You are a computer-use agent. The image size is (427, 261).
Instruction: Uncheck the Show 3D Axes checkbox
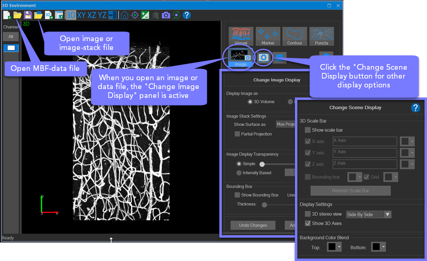click(308, 224)
